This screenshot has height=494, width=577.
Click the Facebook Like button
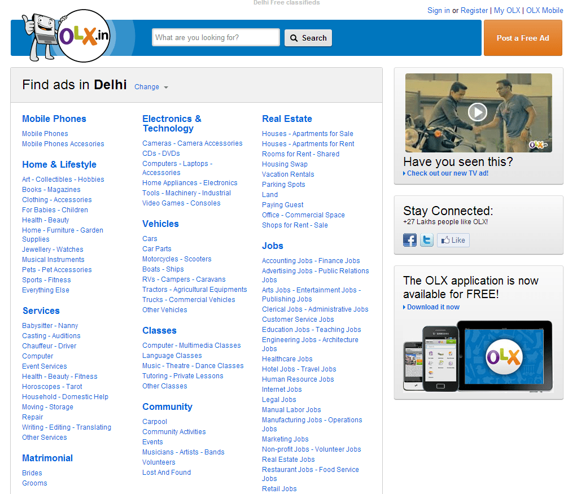[453, 240]
